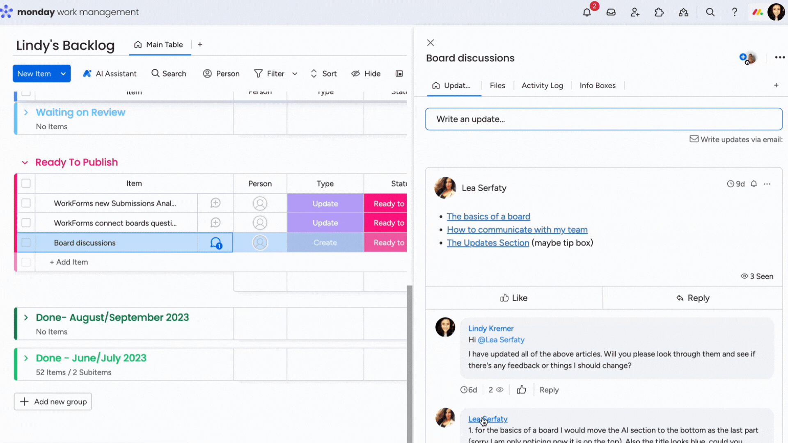Start conversation on WorkForms new Submissions item
The image size is (788, 443).
pyautogui.click(x=215, y=203)
